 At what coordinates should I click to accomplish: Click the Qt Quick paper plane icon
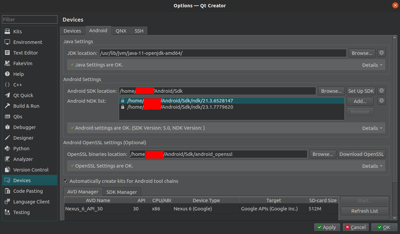(x=7, y=95)
